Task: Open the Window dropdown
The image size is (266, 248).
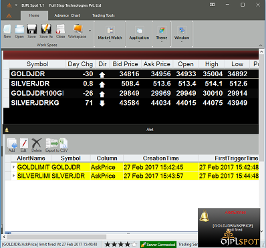Action: pos(182,33)
